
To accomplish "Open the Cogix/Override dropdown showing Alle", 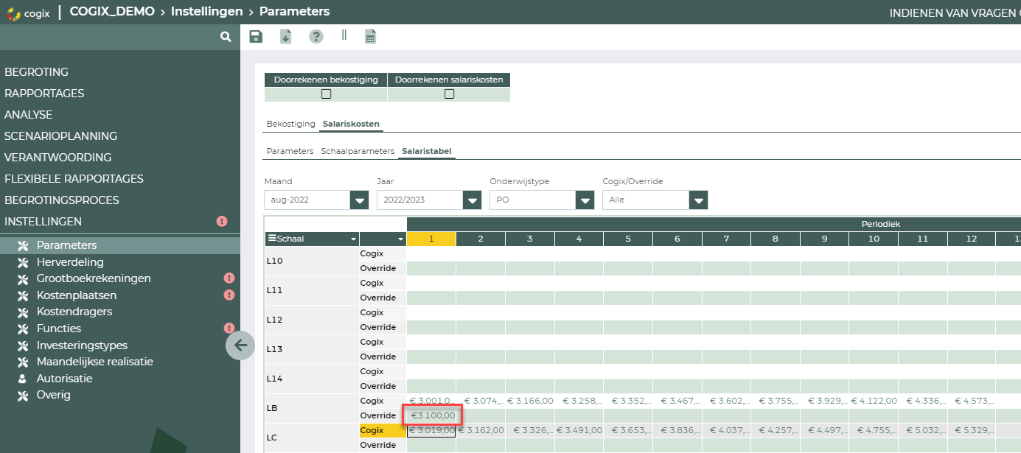I will [698, 200].
